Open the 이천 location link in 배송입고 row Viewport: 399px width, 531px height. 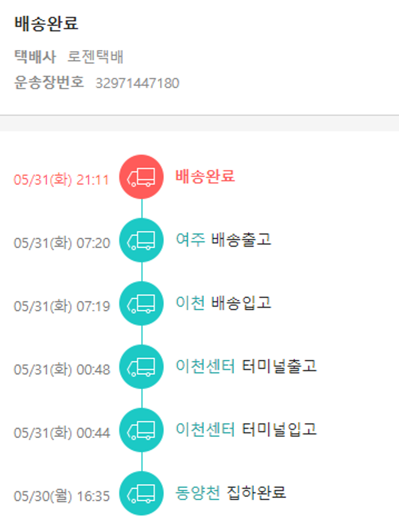(x=190, y=303)
